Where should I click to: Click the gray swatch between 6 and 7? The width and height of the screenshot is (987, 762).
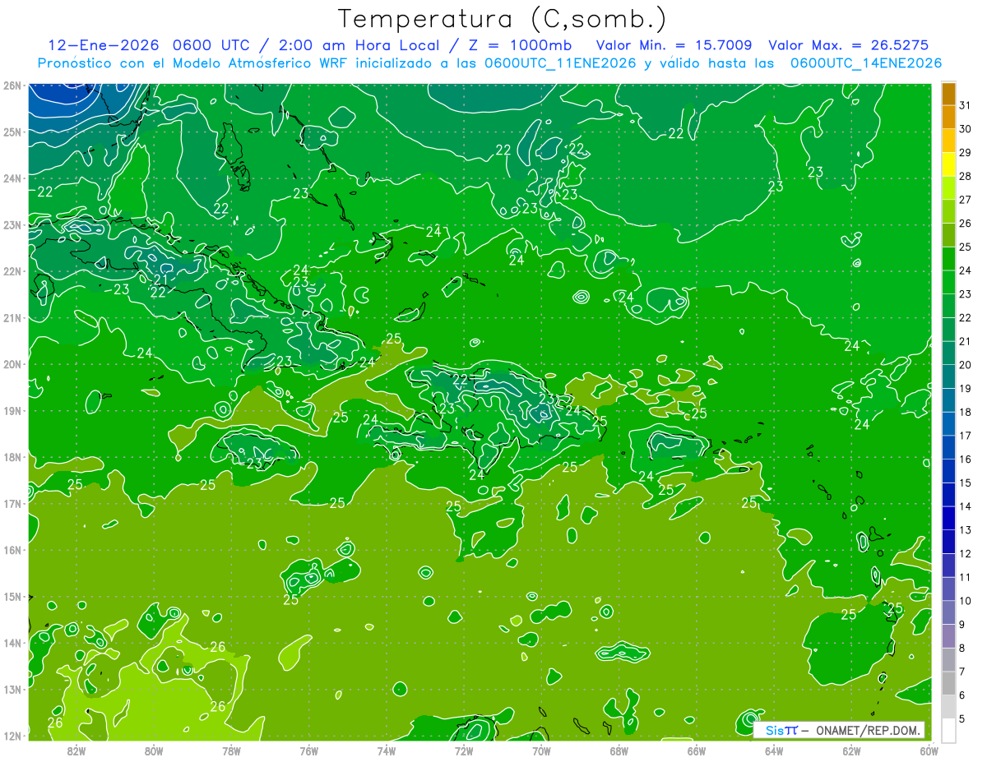(x=948, y=683)
